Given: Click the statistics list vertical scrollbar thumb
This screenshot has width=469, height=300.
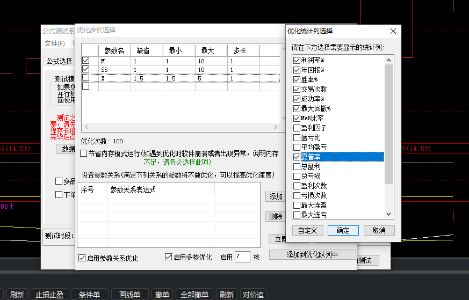Looking at the screenshot, I should tap(389, 123).
